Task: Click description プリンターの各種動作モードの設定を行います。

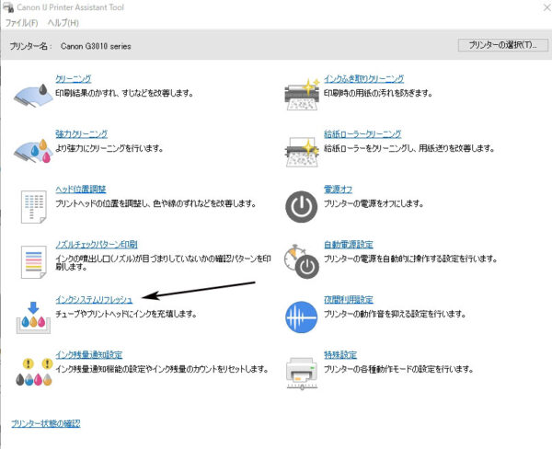Action: (x=398, y=369)
